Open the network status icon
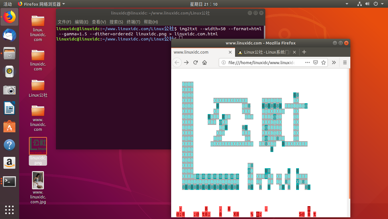Viewport: 388px width, 219px height. click(359, 4)
